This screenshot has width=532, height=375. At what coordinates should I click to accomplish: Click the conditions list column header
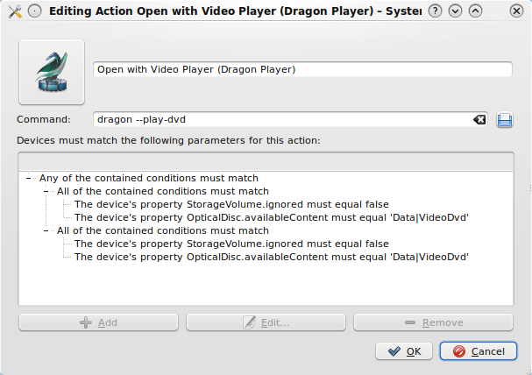pos(266,161)
